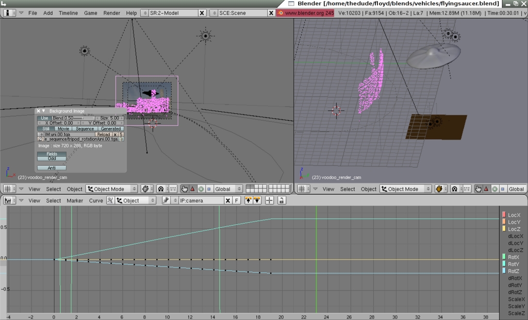Click the IPO view-all crosshair icon

pos(269,200)
